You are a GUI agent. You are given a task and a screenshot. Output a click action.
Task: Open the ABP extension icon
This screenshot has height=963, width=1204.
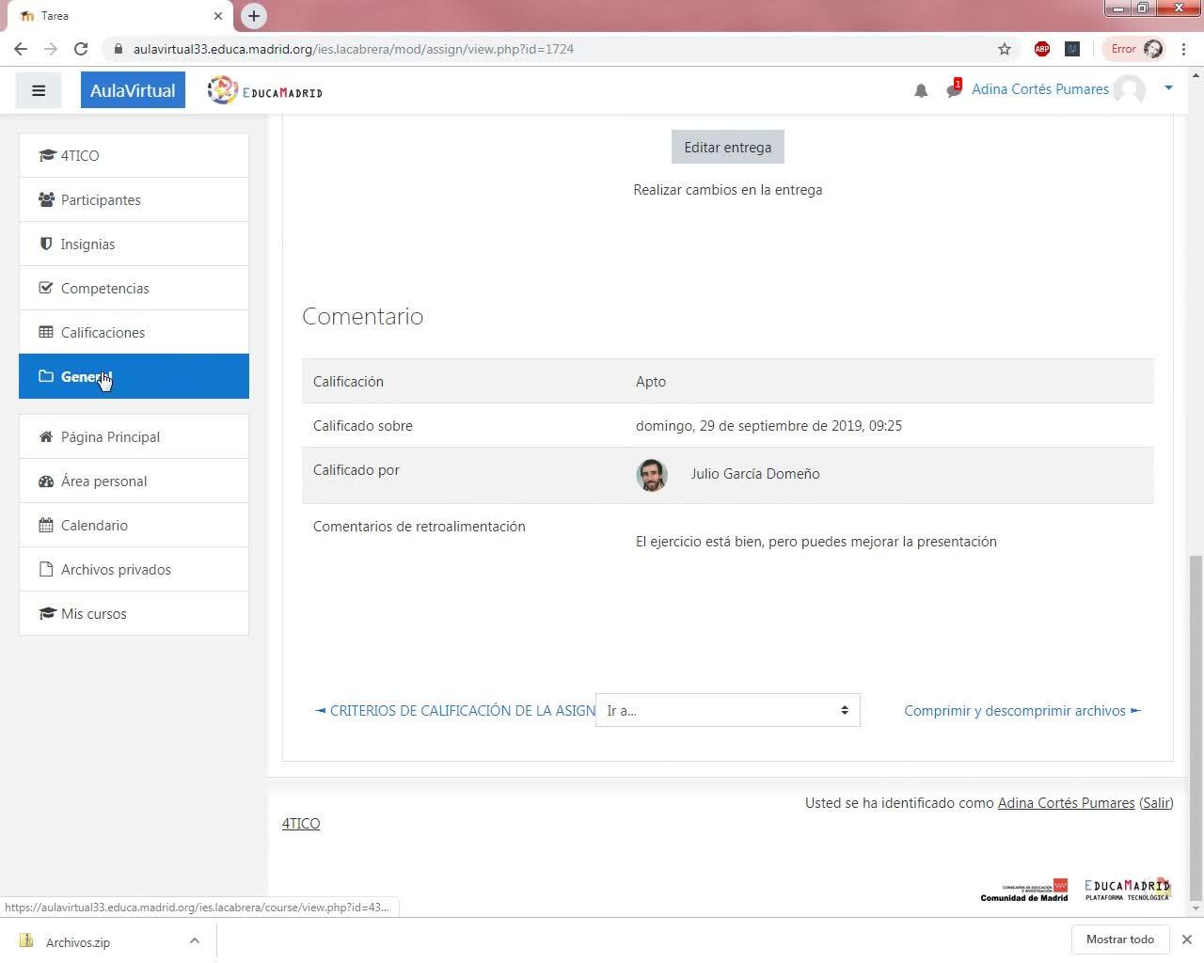pyautogui.click(x=1042, y=49)
